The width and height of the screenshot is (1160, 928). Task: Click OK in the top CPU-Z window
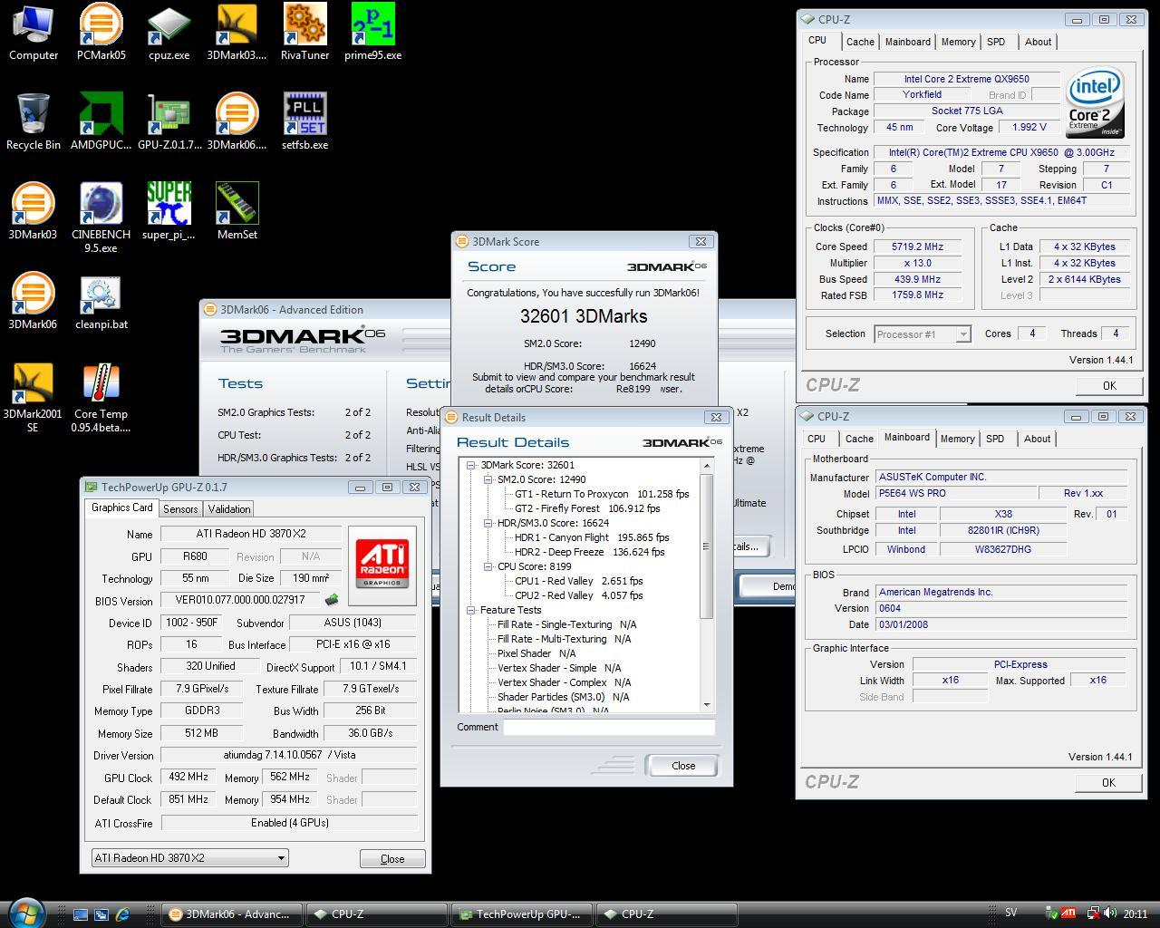1109,385
